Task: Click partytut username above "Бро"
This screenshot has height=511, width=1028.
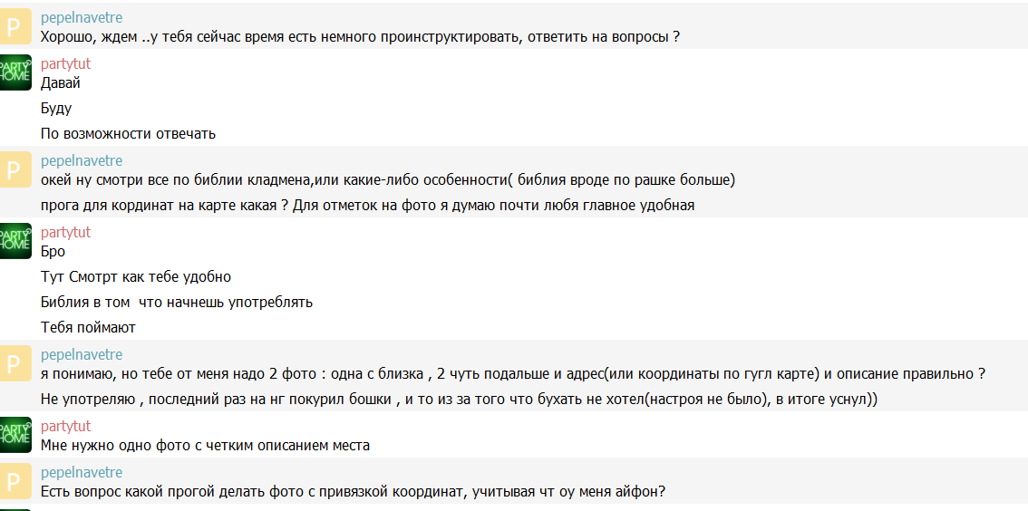Action: [x=65, y=233]
